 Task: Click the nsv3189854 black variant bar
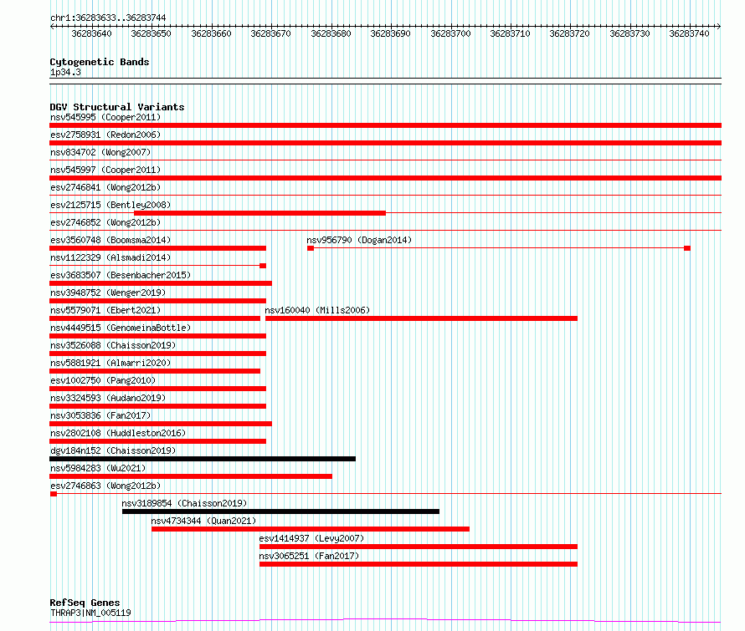280,511
